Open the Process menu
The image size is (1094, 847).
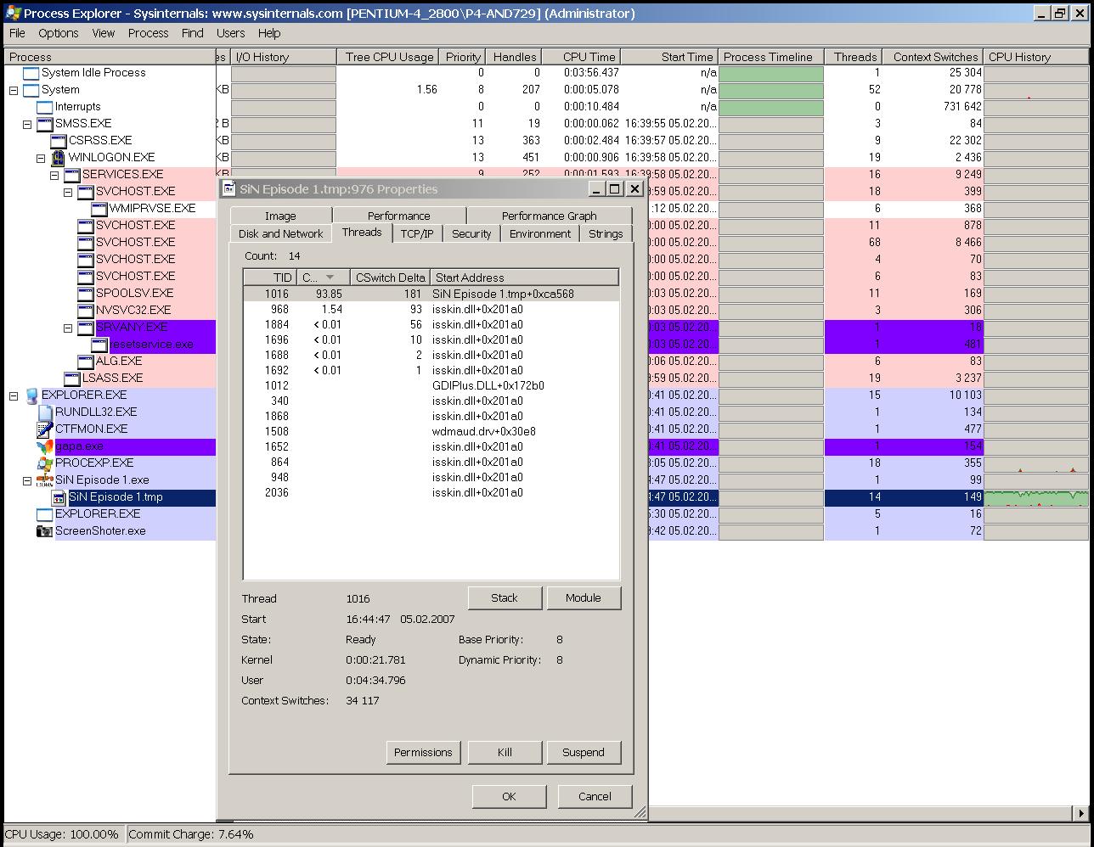pyautogui.click(x=149, y=33)
